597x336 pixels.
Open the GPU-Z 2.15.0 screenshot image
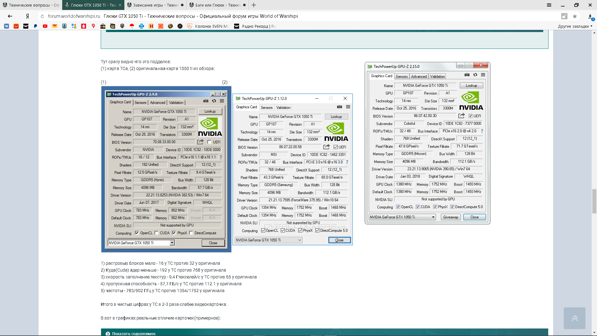click(x=427, y=143)
